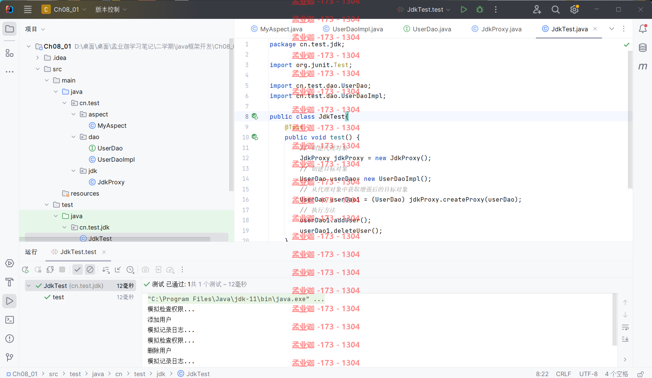Toggle soft-wrap in console output
652x378 pixels.
point(625,327)
